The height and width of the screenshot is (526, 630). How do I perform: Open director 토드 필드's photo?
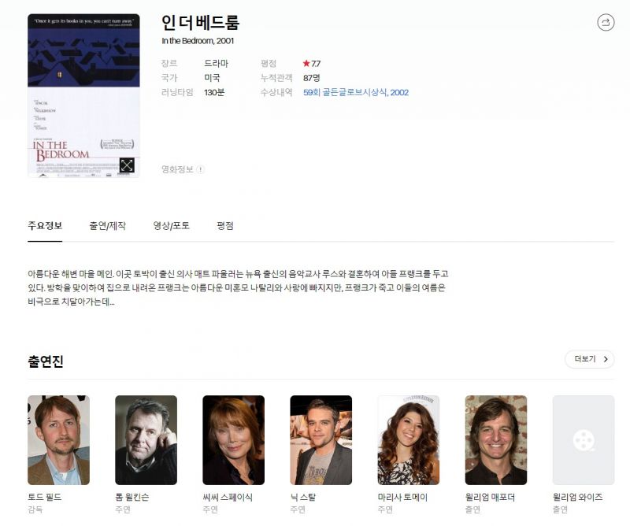click(x=58, y=439)
